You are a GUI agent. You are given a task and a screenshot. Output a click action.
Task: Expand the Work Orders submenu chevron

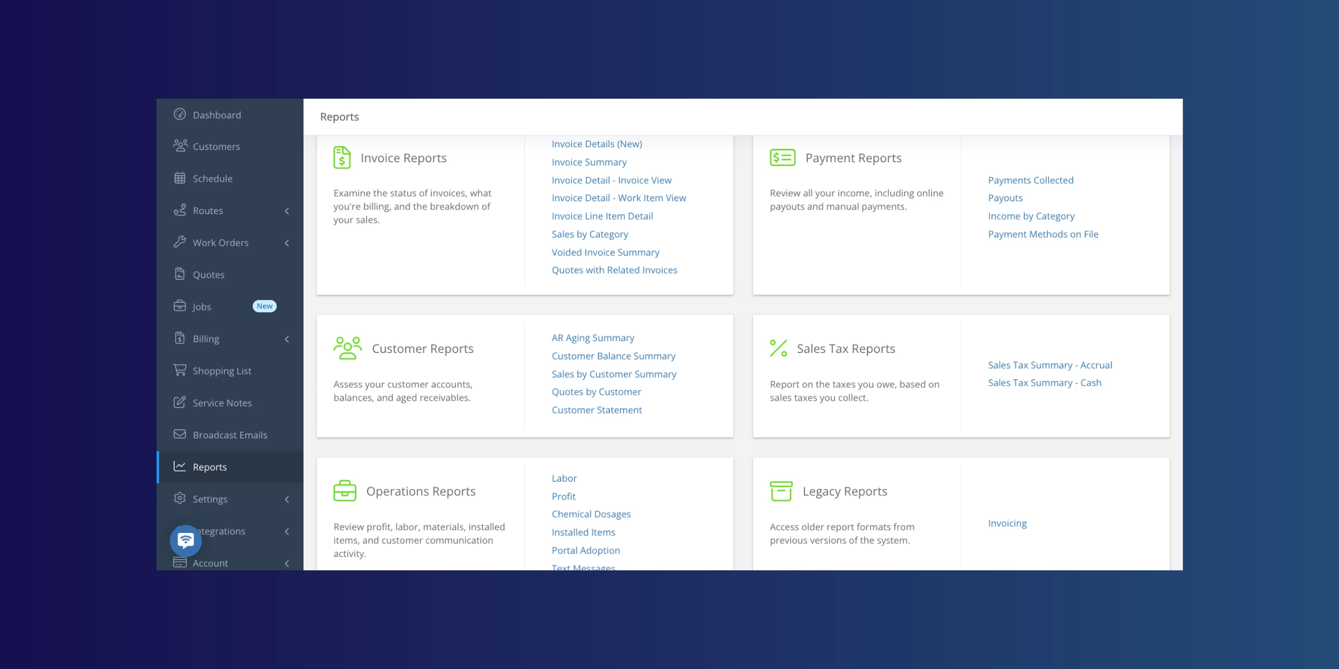pos(287,243)
